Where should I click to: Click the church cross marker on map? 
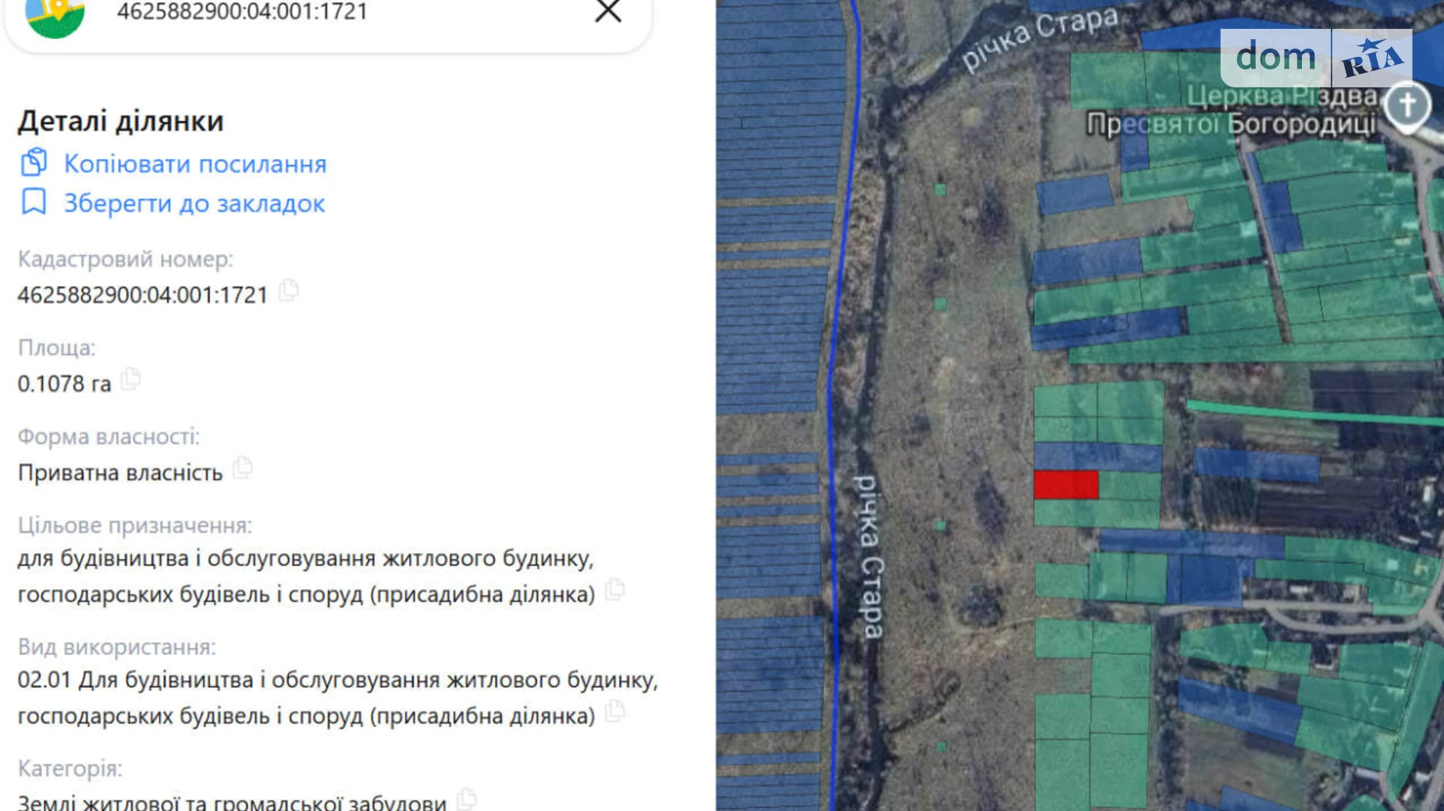point(1407,105)
